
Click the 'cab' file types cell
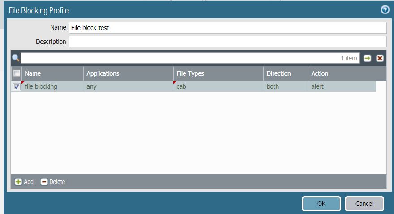218,86
